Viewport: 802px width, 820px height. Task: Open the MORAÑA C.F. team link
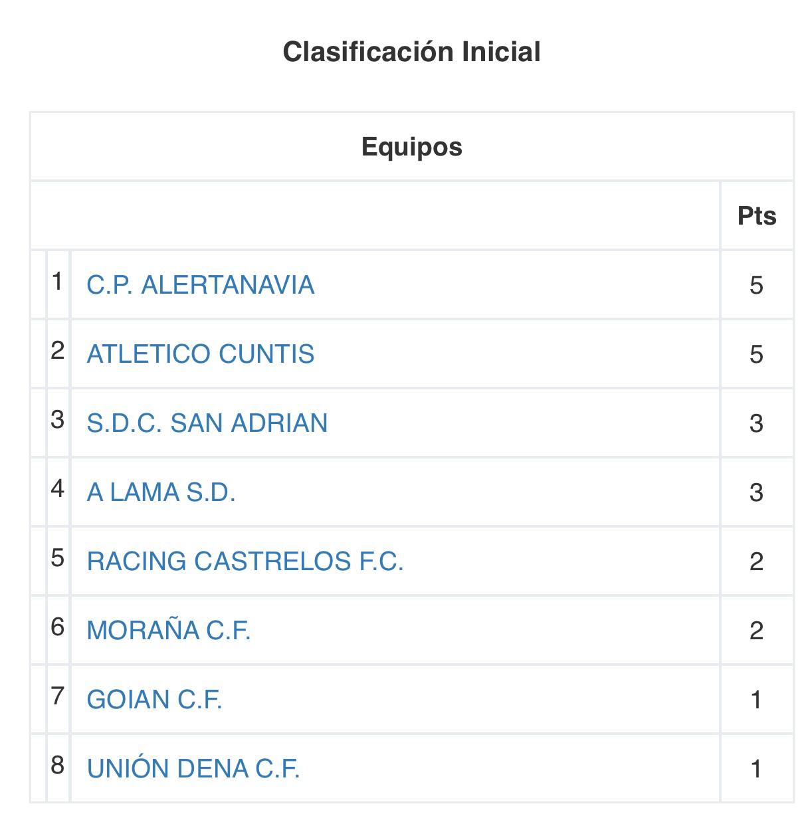(168, 631)
